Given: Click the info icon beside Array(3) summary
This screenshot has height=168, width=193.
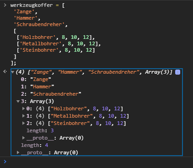Looking at the screenshot, I should tap(177, 72).
